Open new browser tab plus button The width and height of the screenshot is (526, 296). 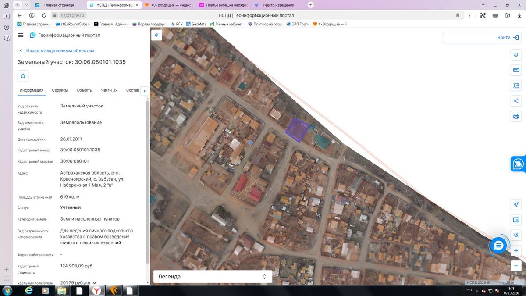(x=311, y=5)
